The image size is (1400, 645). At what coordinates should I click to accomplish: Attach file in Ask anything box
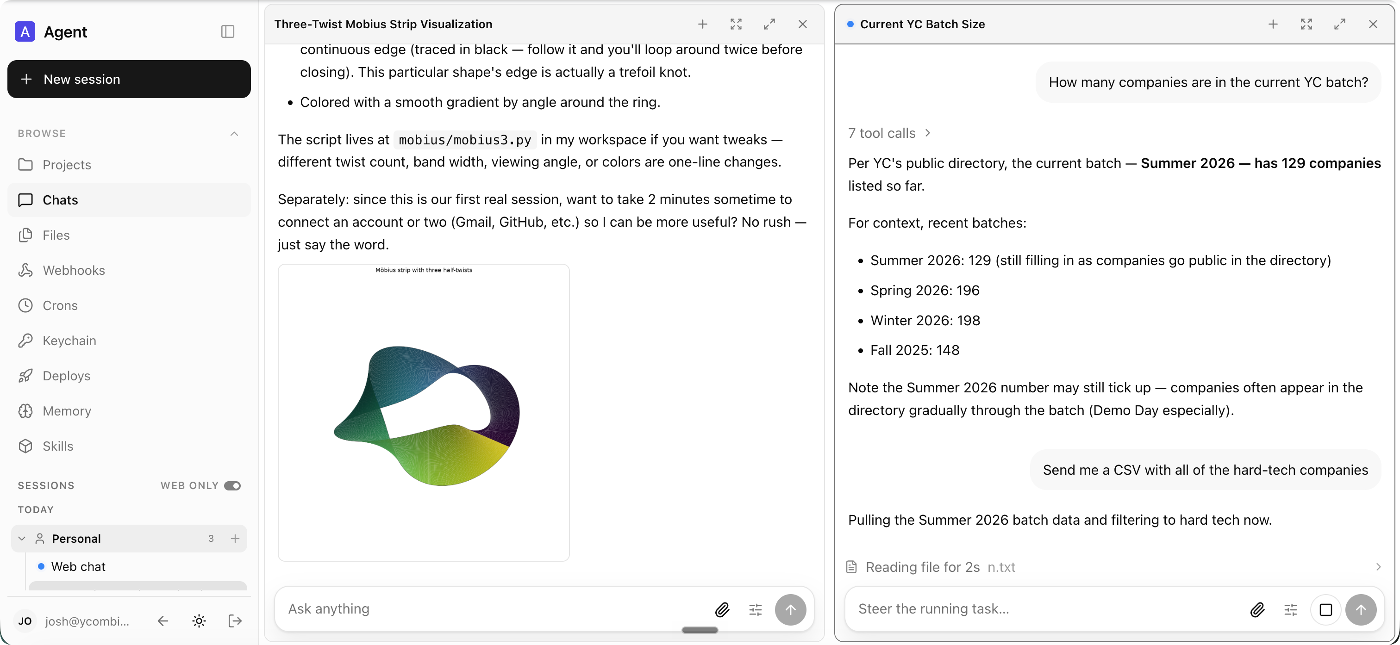pyautogui.click(x=722, y=610)
